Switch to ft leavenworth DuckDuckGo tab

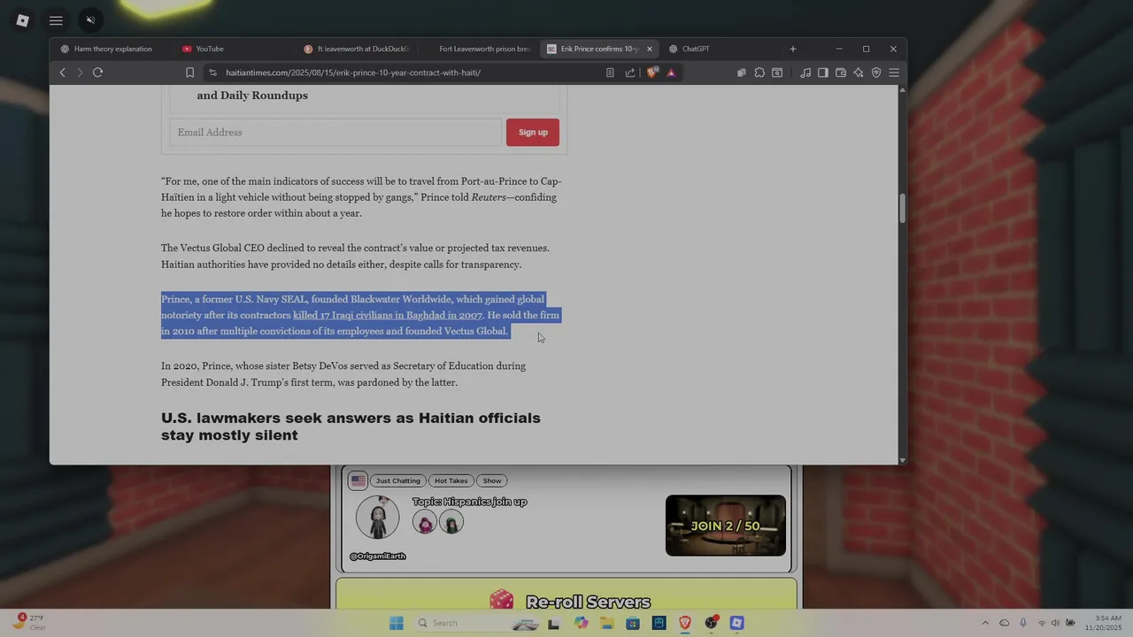coord(358,49)
